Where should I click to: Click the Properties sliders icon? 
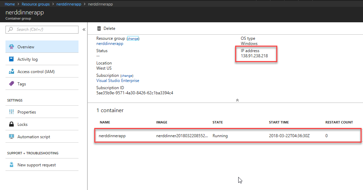pyautogui.click(x=11, y=112)
